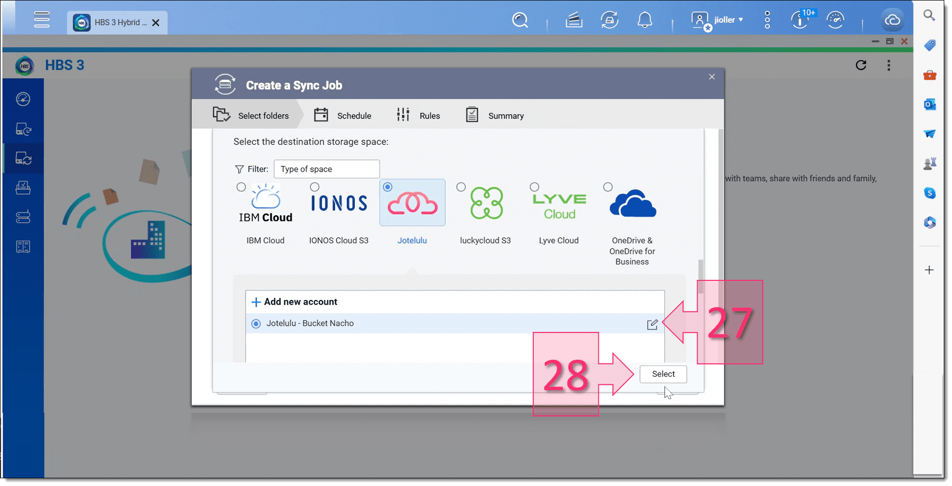The width and height of the screenshot is (952, 486).
Task: Open the Services sidebar icon
Action: [23, 188]
